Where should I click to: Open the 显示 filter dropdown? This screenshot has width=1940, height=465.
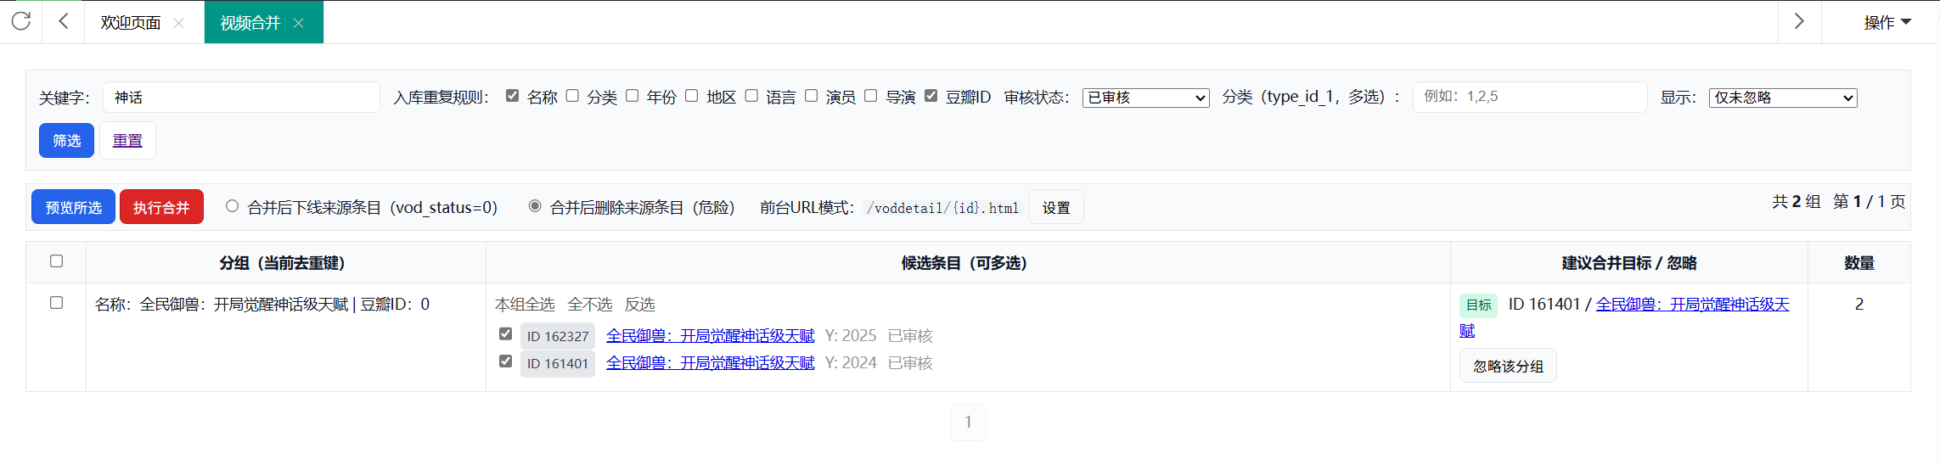(1782, 98)
